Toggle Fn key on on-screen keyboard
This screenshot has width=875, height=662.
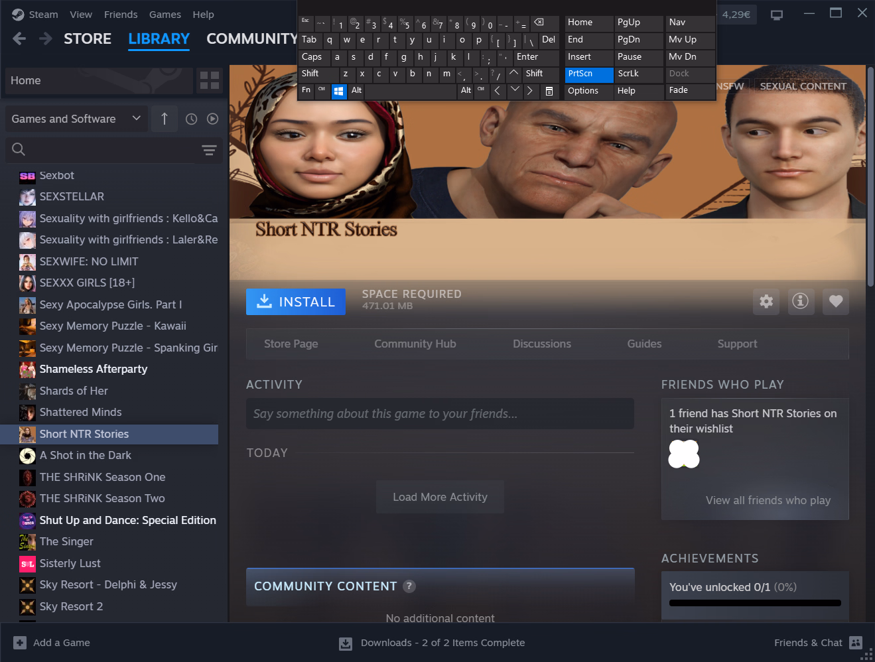306,91
